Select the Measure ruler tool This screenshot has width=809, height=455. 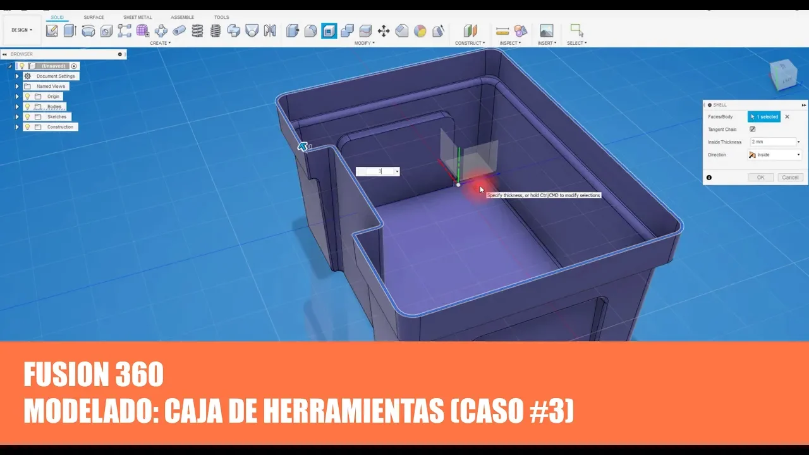[502, 30]
